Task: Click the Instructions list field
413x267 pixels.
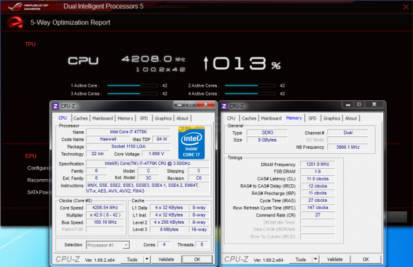Action: click(148, 188)
